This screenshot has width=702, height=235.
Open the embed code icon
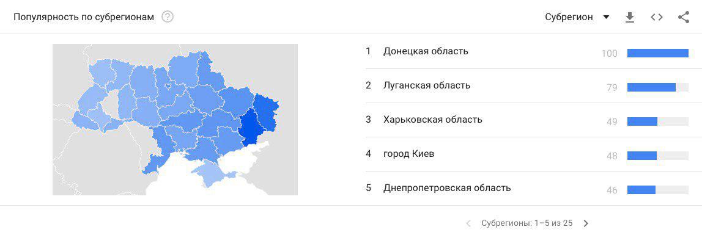(657, 17)
